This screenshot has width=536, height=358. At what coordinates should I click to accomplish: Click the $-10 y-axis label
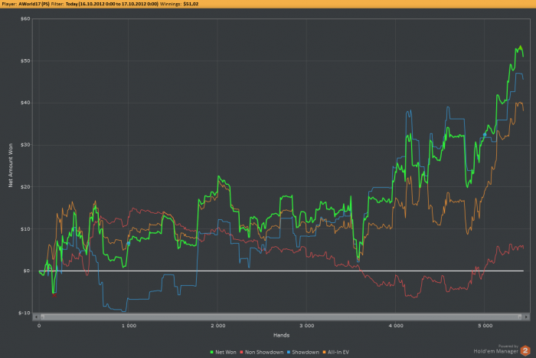click(25, 313)
